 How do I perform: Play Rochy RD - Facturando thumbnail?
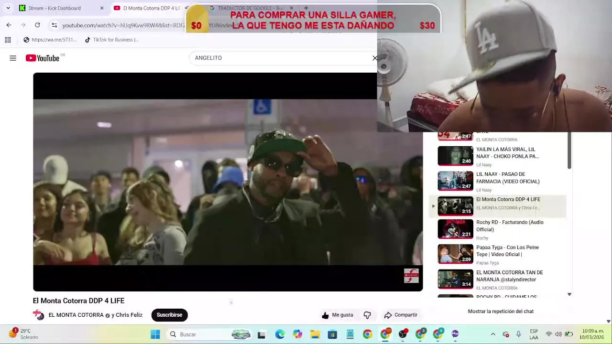pyautogui.click(x=455, y=228)
